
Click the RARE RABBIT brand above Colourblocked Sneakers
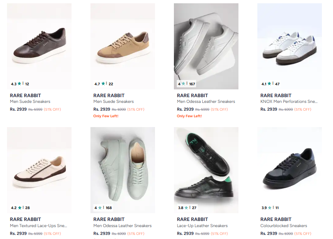276,219
